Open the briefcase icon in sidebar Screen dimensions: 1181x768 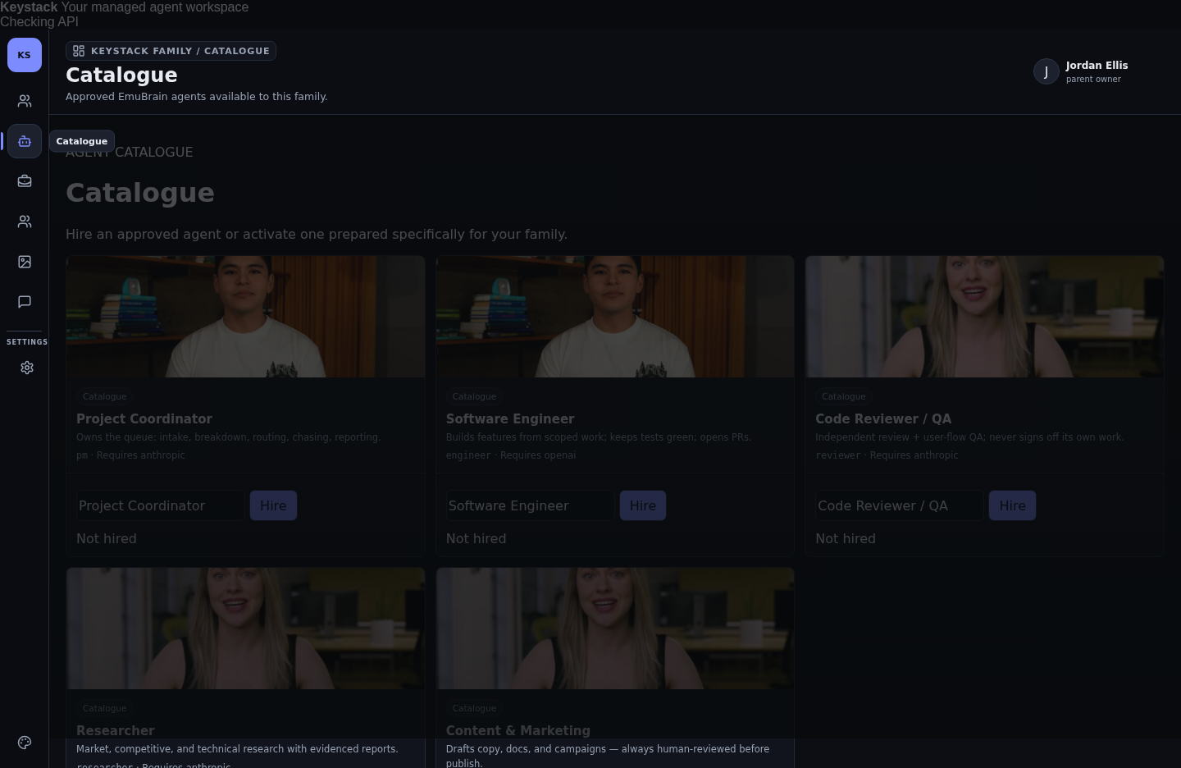click(25, 181)
